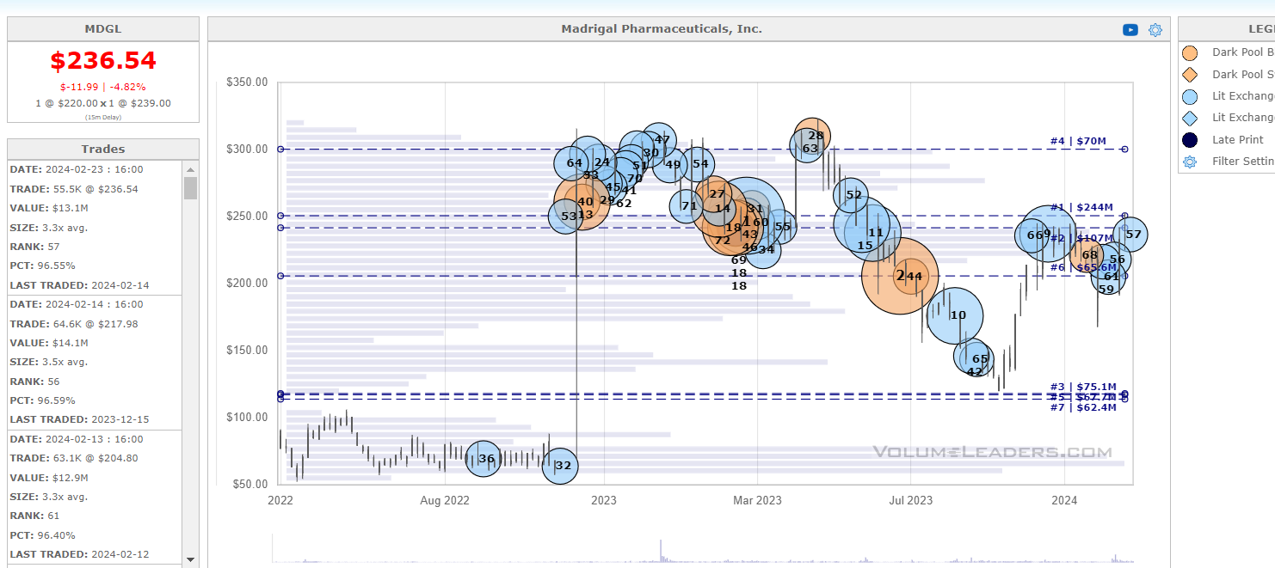1275x568 pixels.
Task: Click level label #1 | $244M
Action: 1081,207
